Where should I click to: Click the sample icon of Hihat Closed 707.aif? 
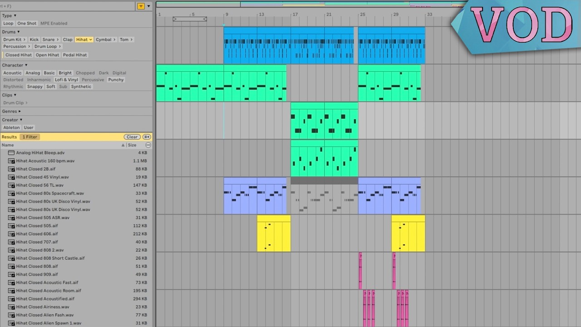pos(11,242)
